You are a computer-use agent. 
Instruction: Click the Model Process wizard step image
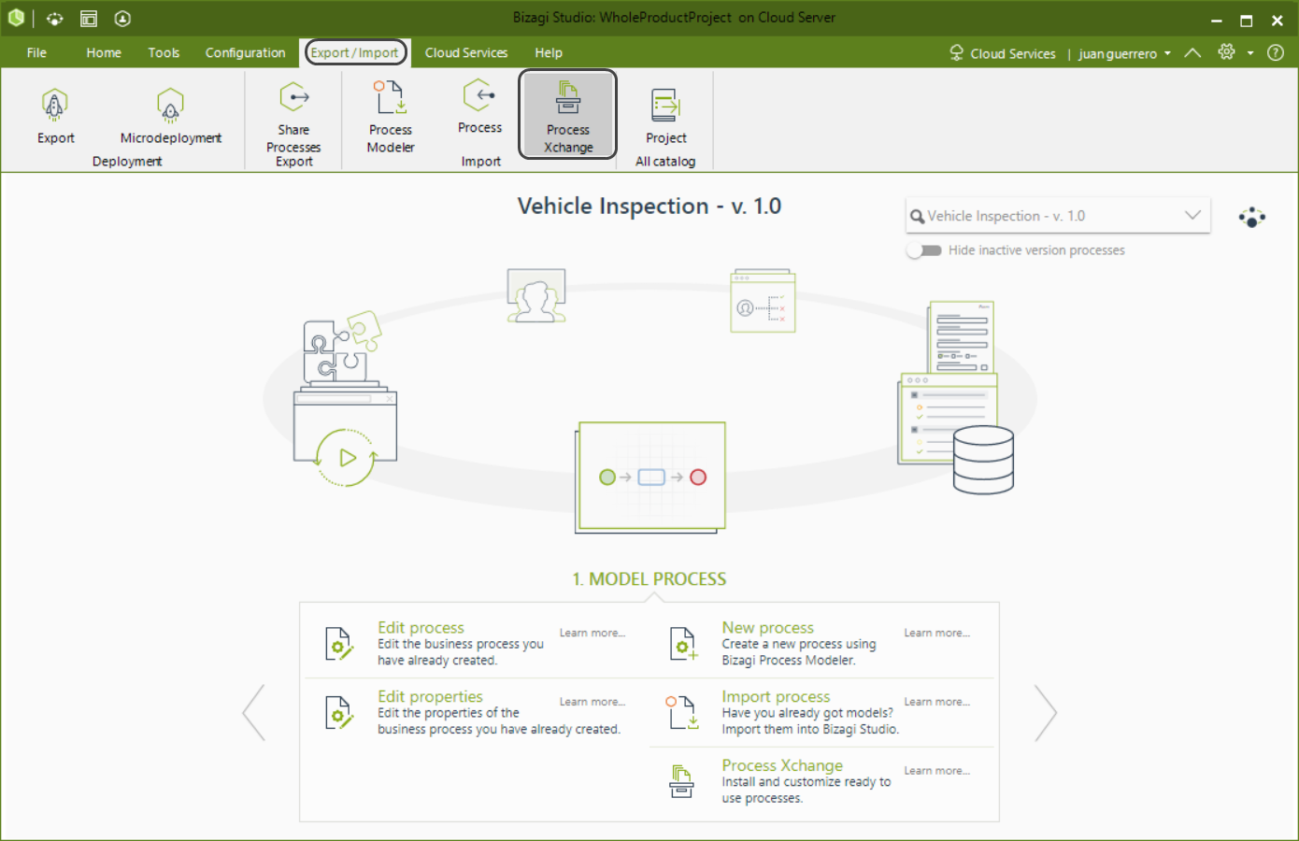650,478
